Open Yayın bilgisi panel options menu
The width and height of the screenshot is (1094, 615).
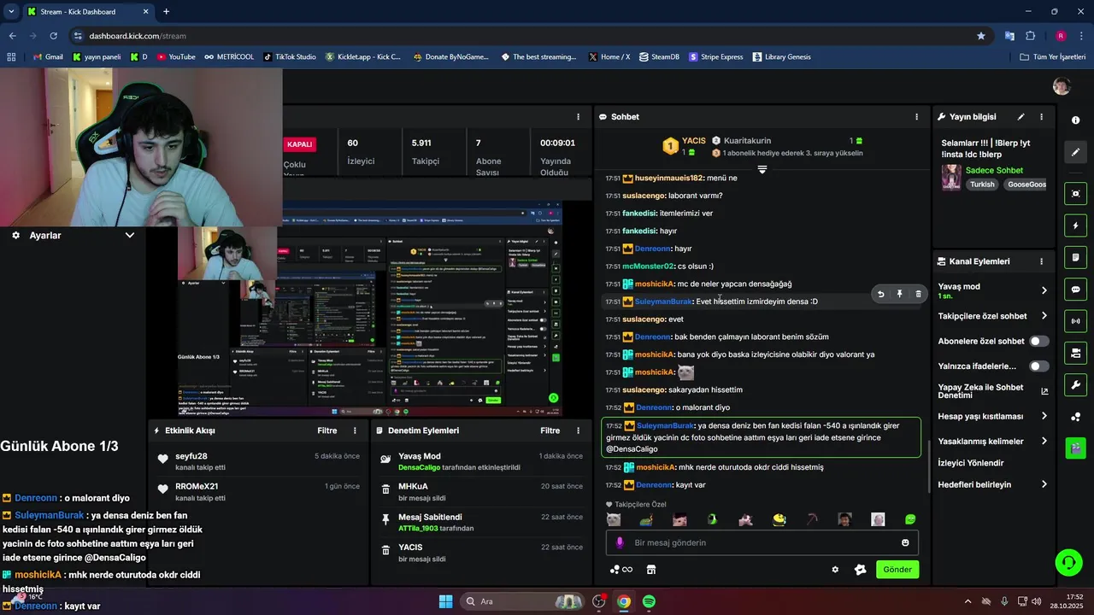click(1041, 117)
